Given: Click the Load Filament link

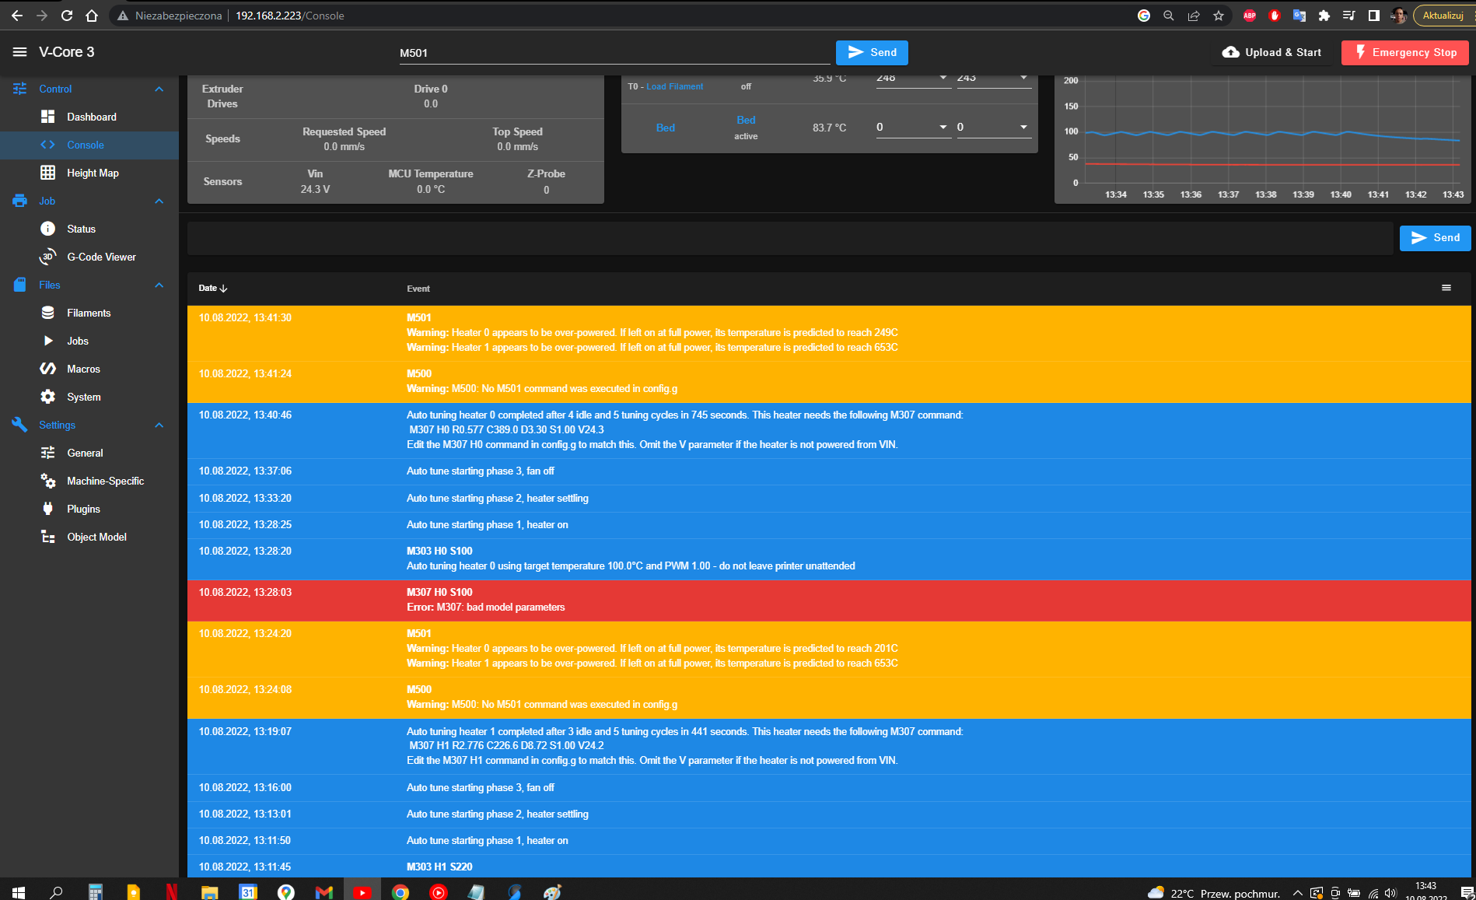Looking at the screenshot, I should (674, 86).
